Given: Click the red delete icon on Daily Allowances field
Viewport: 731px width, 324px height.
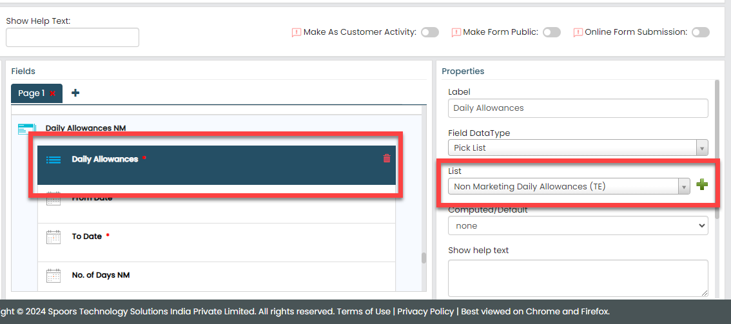Looking at the screenshot, I should (387, 158).
